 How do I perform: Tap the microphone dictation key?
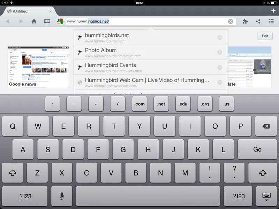62,196
